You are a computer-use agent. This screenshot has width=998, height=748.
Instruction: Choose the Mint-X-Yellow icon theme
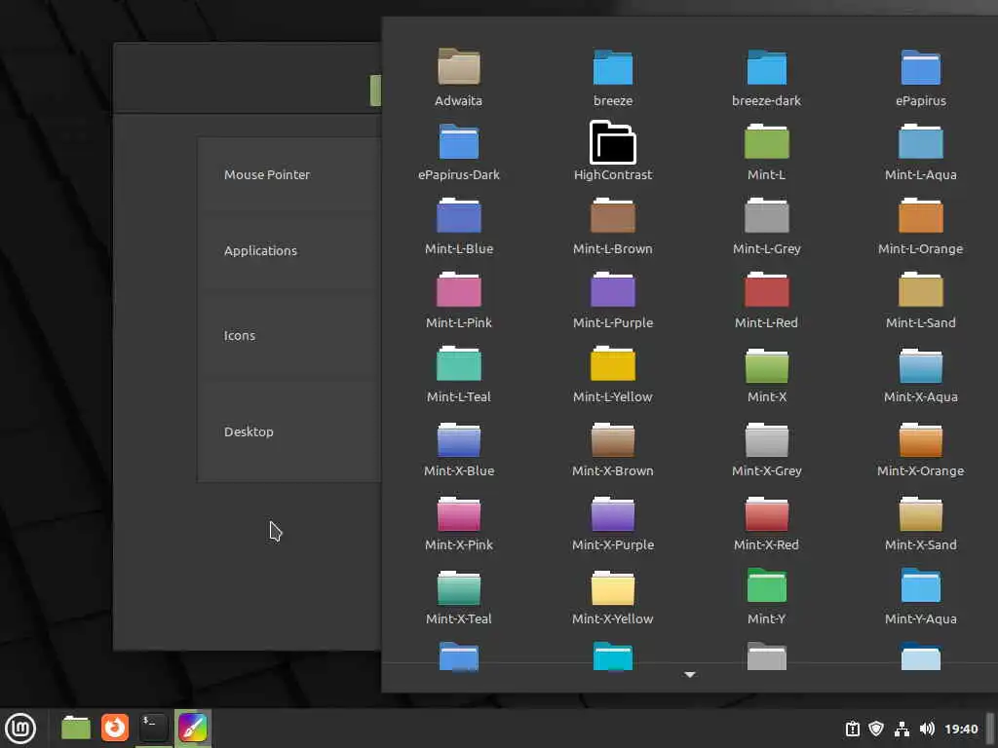(x=612, y=596)
